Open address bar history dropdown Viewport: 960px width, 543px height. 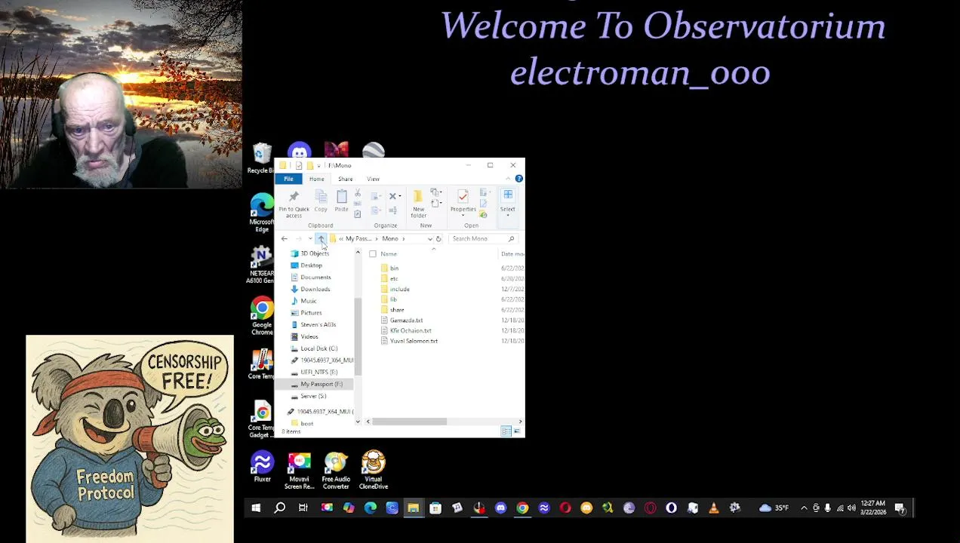pos(429,238)
